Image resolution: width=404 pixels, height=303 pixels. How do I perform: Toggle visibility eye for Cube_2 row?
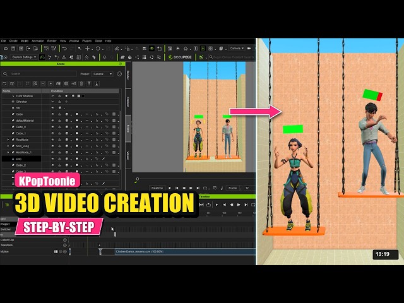click(x=53, y=165)
